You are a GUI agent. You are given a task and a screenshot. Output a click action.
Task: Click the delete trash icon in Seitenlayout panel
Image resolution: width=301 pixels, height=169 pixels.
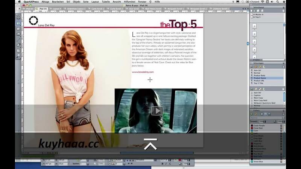[x=283, y=11]
